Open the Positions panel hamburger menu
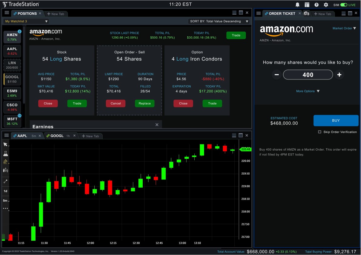This screenshot has width=361, height=255. [x=7, y=13]
